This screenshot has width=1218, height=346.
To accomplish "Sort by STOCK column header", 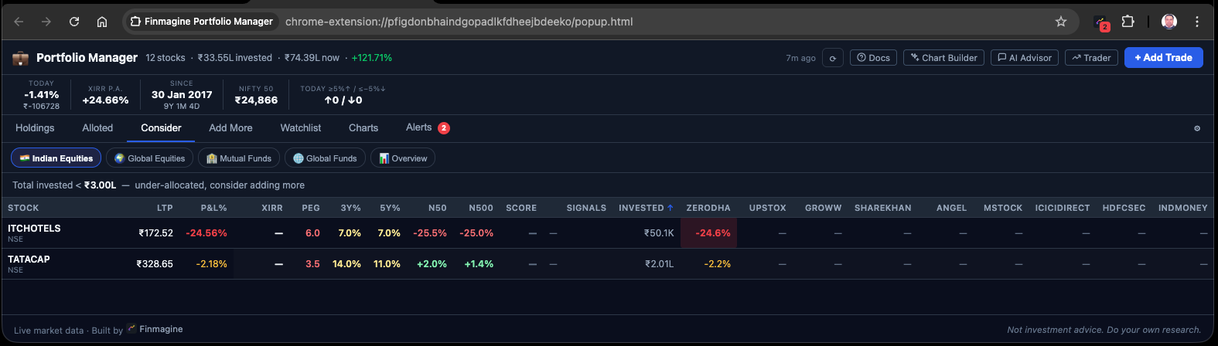I will click(x=23, y=208).
